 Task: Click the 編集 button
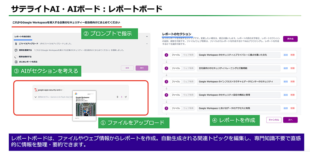click(x=127, y=68)
